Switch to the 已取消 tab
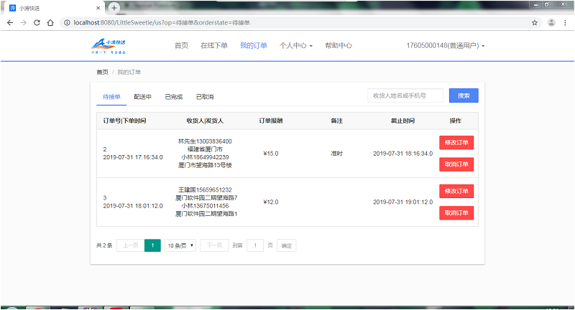575x310 pixels. (205, 97)
